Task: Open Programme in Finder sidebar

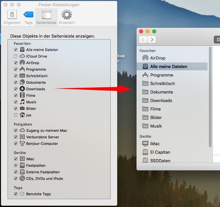Action: pyautogui.click(x=172, y=75)
